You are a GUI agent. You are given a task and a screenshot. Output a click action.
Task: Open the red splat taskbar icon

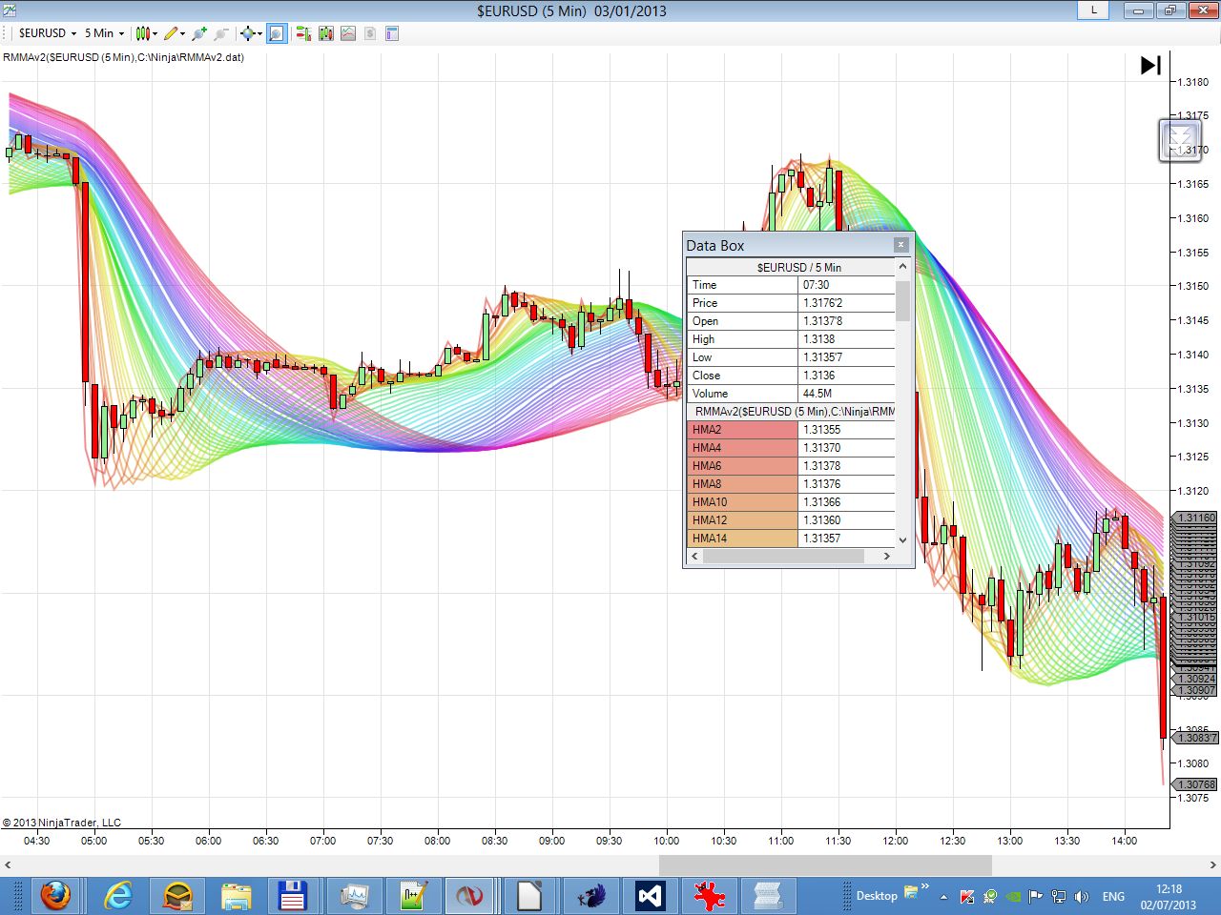709,896
